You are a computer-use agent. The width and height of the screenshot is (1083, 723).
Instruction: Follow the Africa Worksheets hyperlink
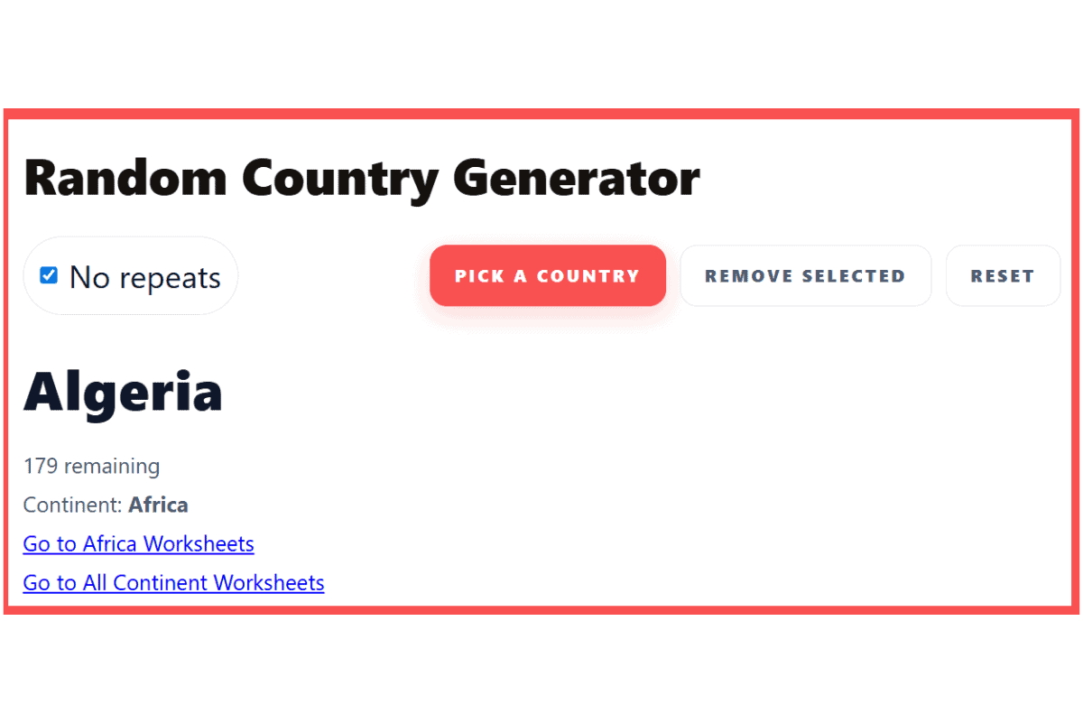(138, 543)
